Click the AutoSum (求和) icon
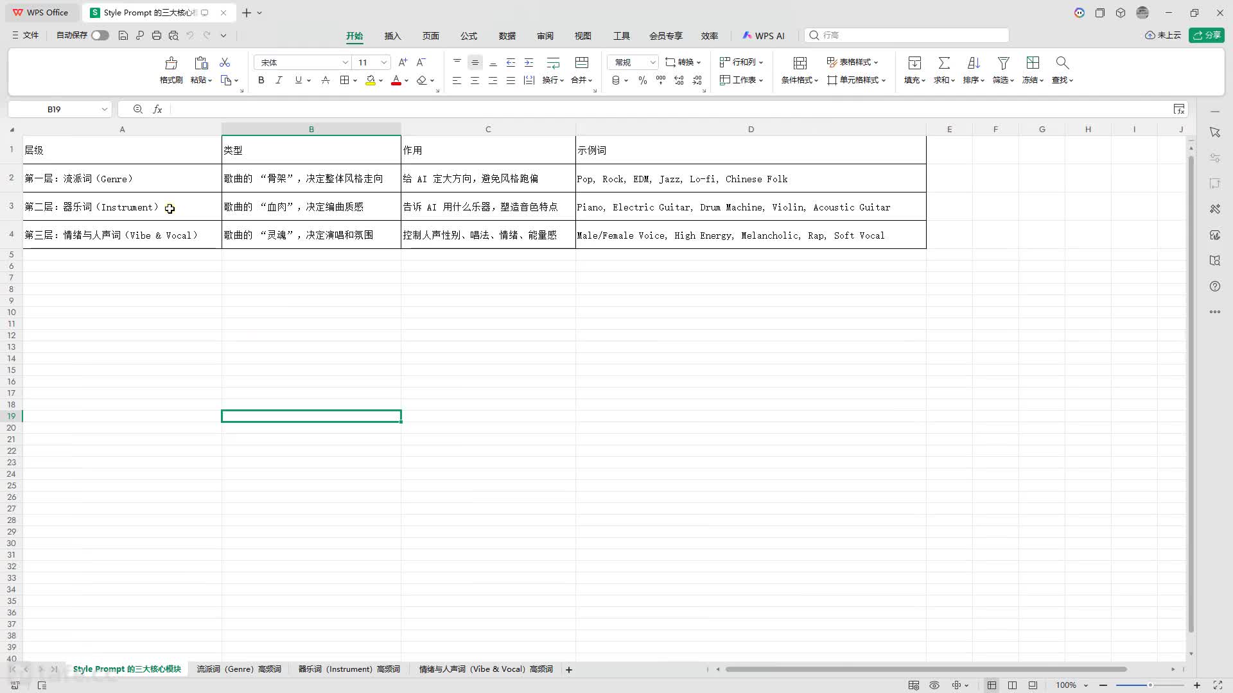Image resolution: width=1233 pixels, height=693 pixels. [944, 63]
